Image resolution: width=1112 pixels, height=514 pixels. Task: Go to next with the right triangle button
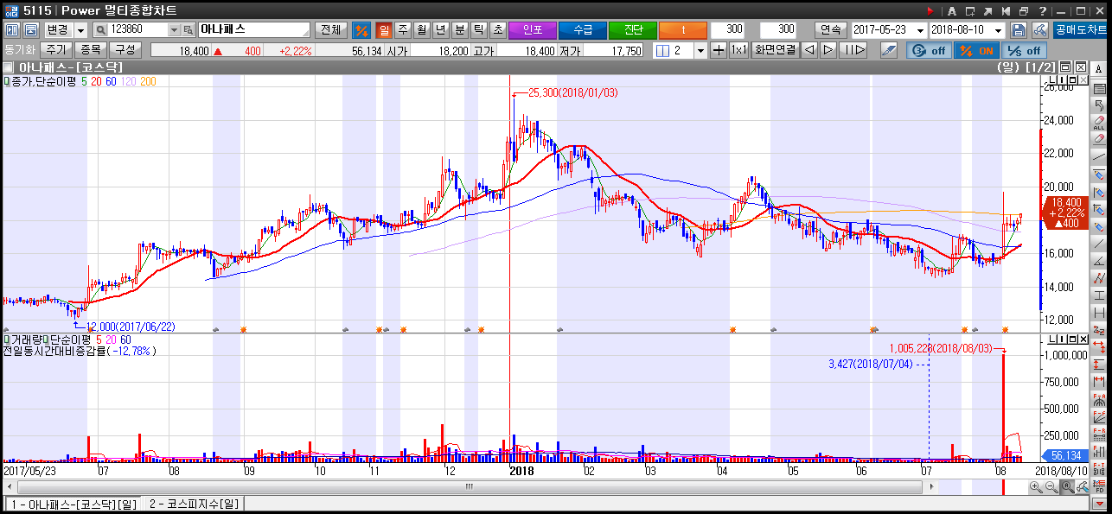pyautogui.click(x=828, y=50)
